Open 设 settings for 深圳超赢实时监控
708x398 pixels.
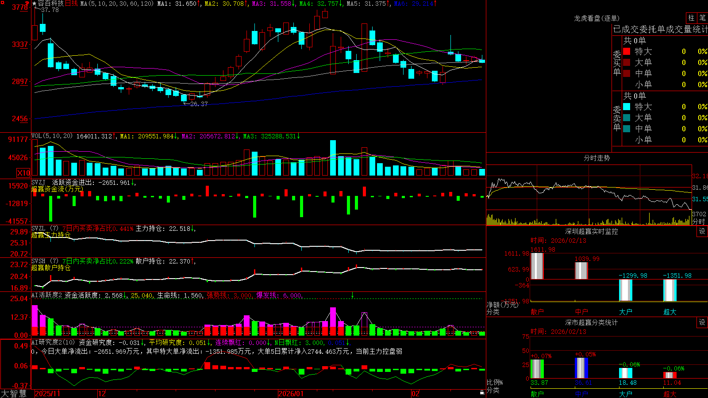point(702,231)
